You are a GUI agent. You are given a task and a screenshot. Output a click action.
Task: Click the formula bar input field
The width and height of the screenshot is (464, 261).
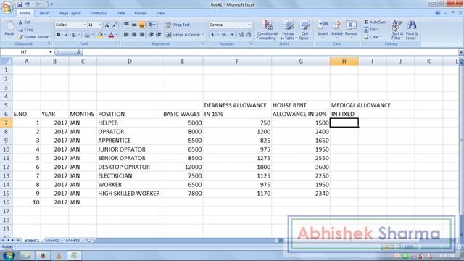pos(270,52)
